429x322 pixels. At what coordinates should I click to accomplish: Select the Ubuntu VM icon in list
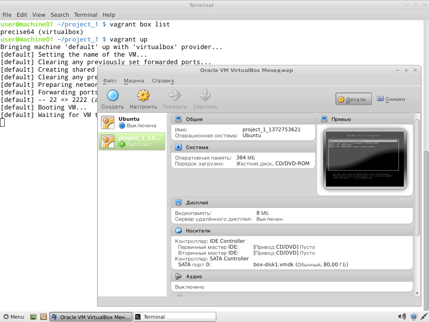pos(108,122)
